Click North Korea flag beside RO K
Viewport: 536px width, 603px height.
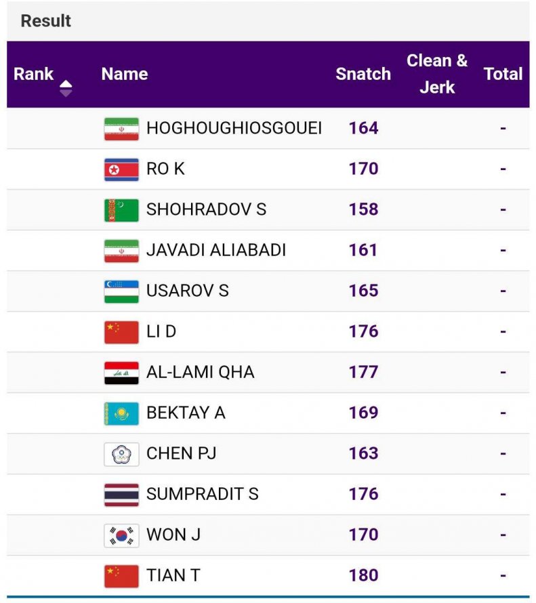[x=121, y=169]
